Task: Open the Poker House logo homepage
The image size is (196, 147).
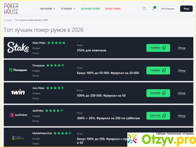Action: pyautogui.click(x=11, y=9)
